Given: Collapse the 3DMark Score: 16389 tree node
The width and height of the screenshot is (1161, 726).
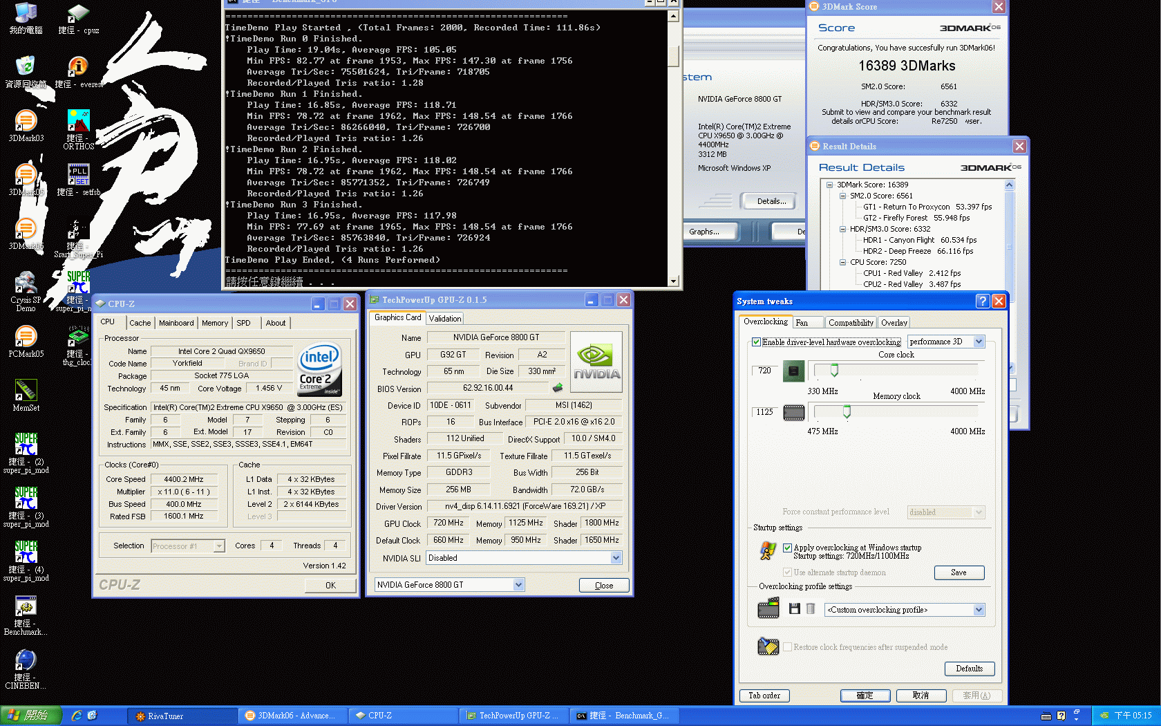Looking at the screenshot, I should [829, 185].
